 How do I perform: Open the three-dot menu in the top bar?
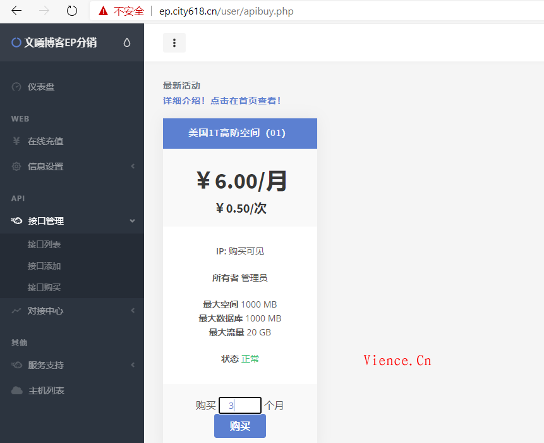pos(174,42)
